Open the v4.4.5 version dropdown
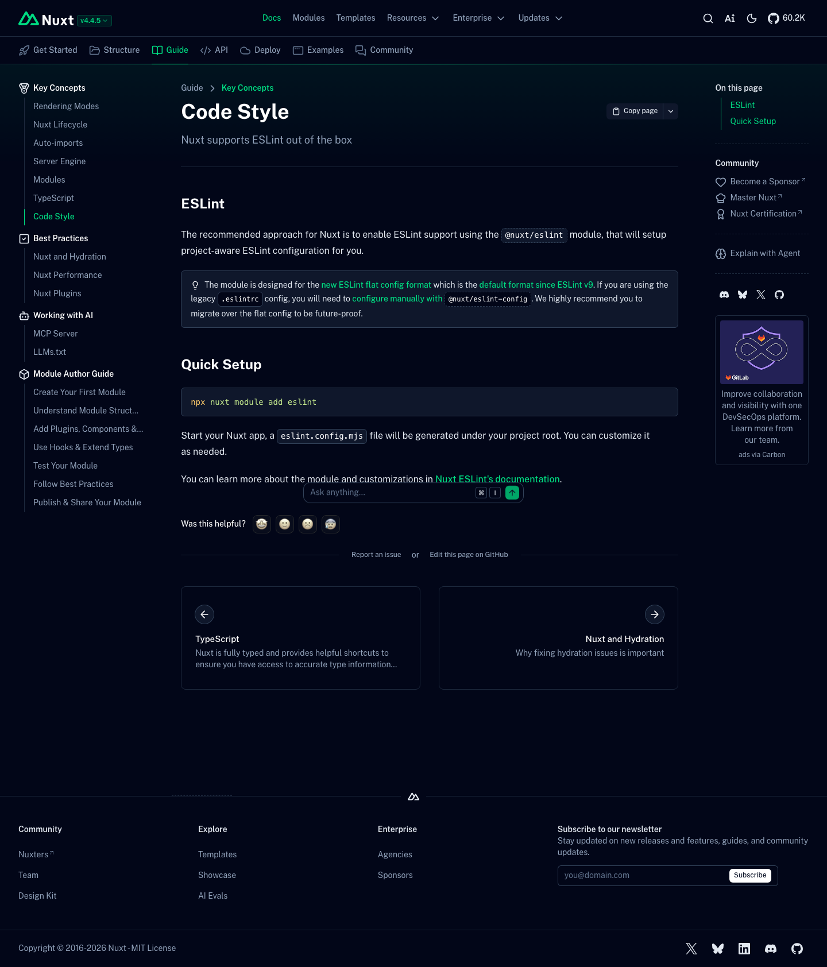This screenshot has height=967, width=827. point(94,21)
